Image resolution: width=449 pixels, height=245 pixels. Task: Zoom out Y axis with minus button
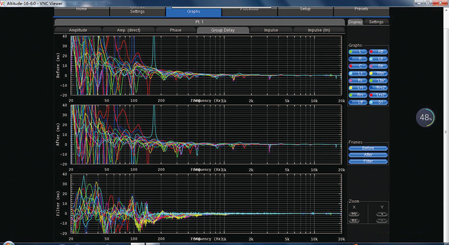click(382, 221)
